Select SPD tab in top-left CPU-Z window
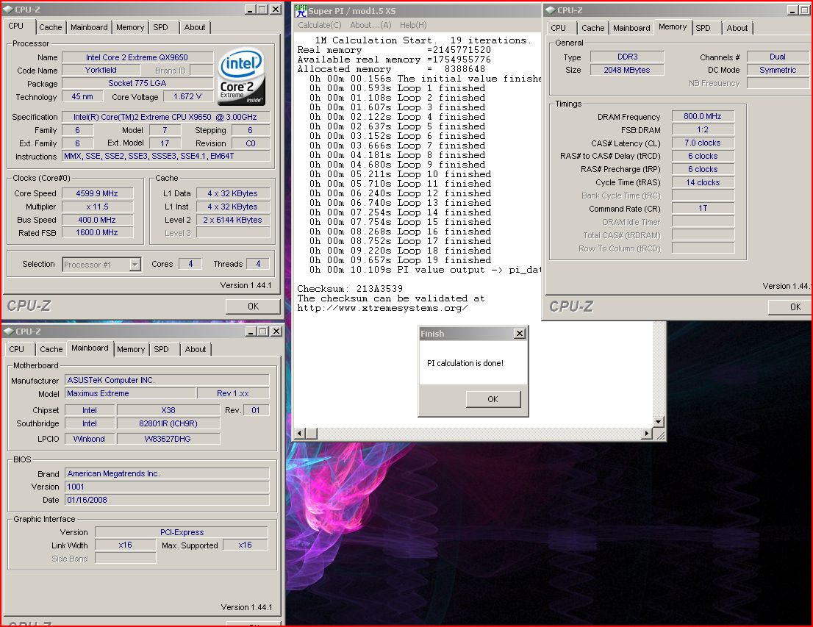Screen dimensions: 813x627 (161, 27)
